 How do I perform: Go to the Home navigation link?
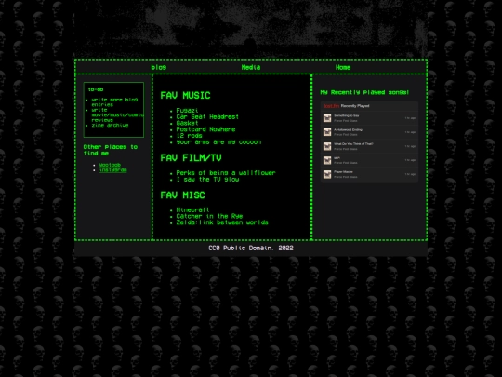[343, 67]
